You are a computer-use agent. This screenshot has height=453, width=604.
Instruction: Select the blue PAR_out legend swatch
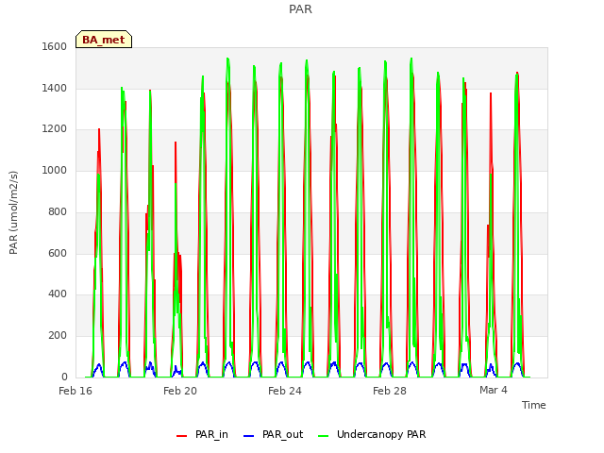click(249, 436)
